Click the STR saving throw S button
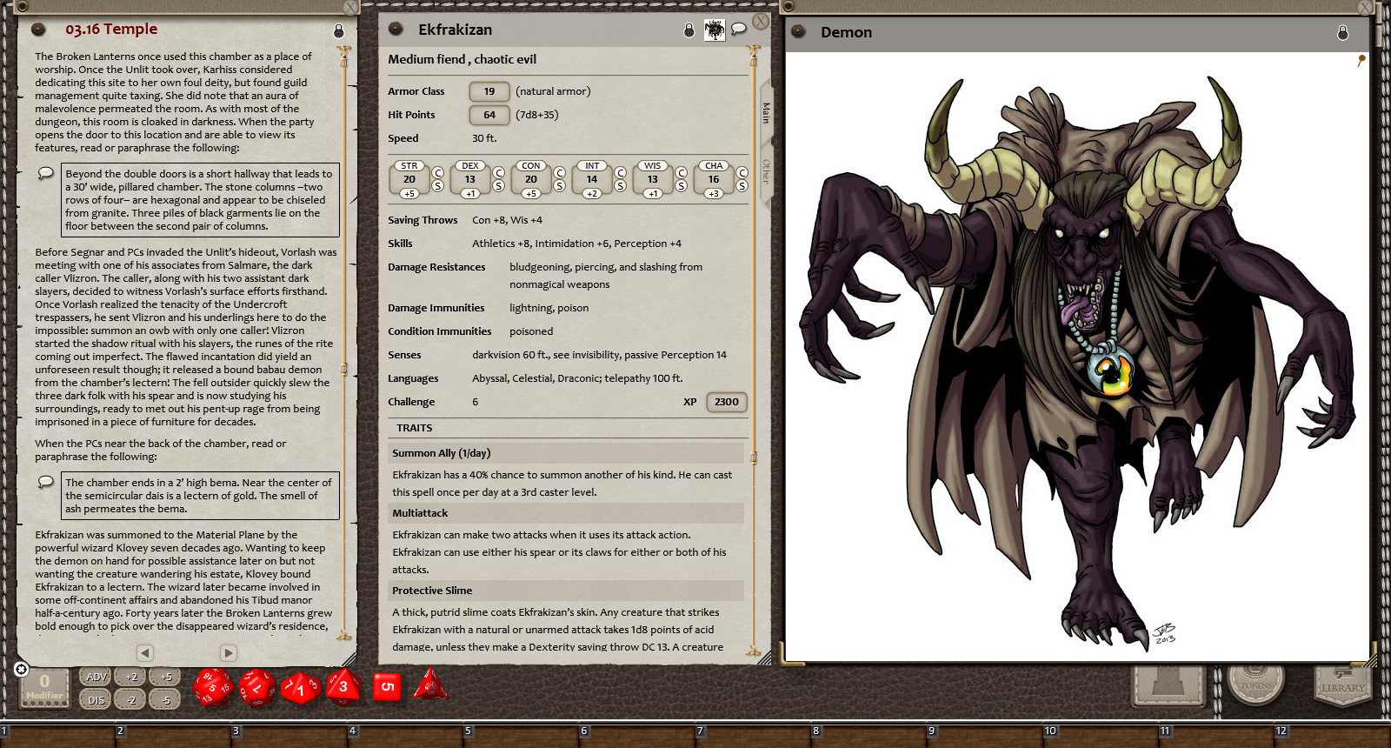The height and width of the screenshot is (748, 1391). point(438,186)
